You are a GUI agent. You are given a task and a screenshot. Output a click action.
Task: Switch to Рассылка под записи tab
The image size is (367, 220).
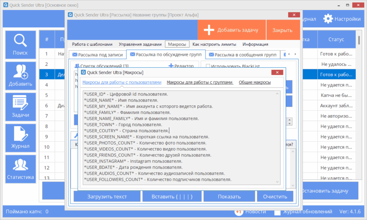tap(98, 54)
